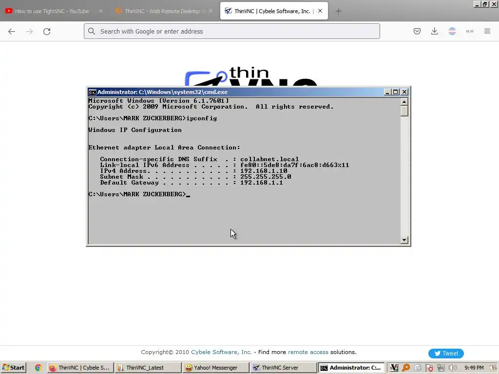Click the gray smiley face tray icon
Screen dimensions: 499x374
[418, 368]
